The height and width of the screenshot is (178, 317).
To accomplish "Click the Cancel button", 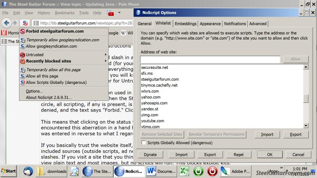I will click(298, 155).
